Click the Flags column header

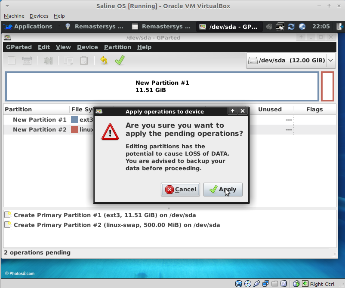click(x=314, y=109)
